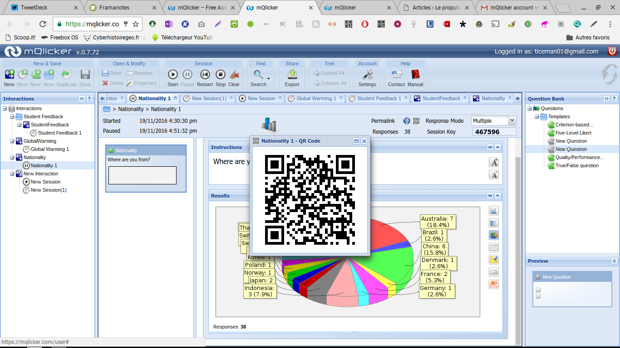Pin the Results panel

coord(490,196)
